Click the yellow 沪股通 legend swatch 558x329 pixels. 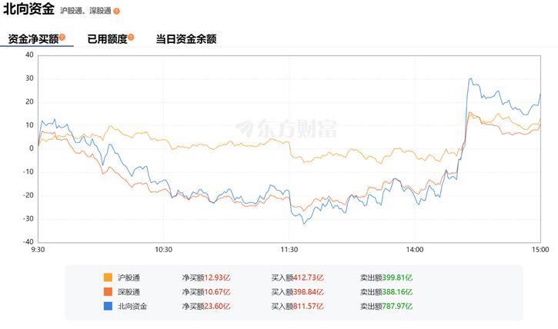pyautogui.click(x=108, y=277)
